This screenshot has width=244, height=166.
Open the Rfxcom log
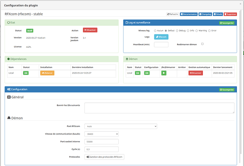(x=161, y=37)
